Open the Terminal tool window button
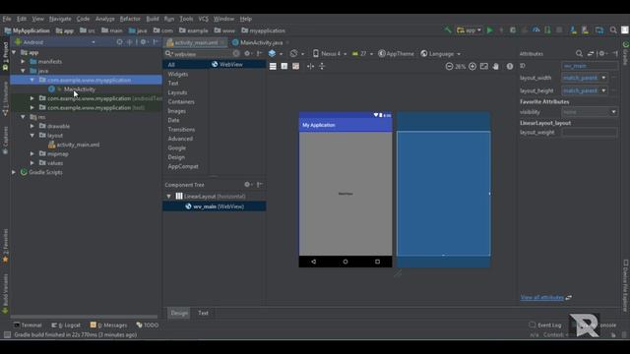630x354 pixels. coord(28,325)
